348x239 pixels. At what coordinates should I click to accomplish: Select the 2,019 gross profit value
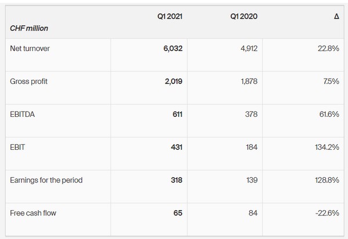click(x=173, y=82)
